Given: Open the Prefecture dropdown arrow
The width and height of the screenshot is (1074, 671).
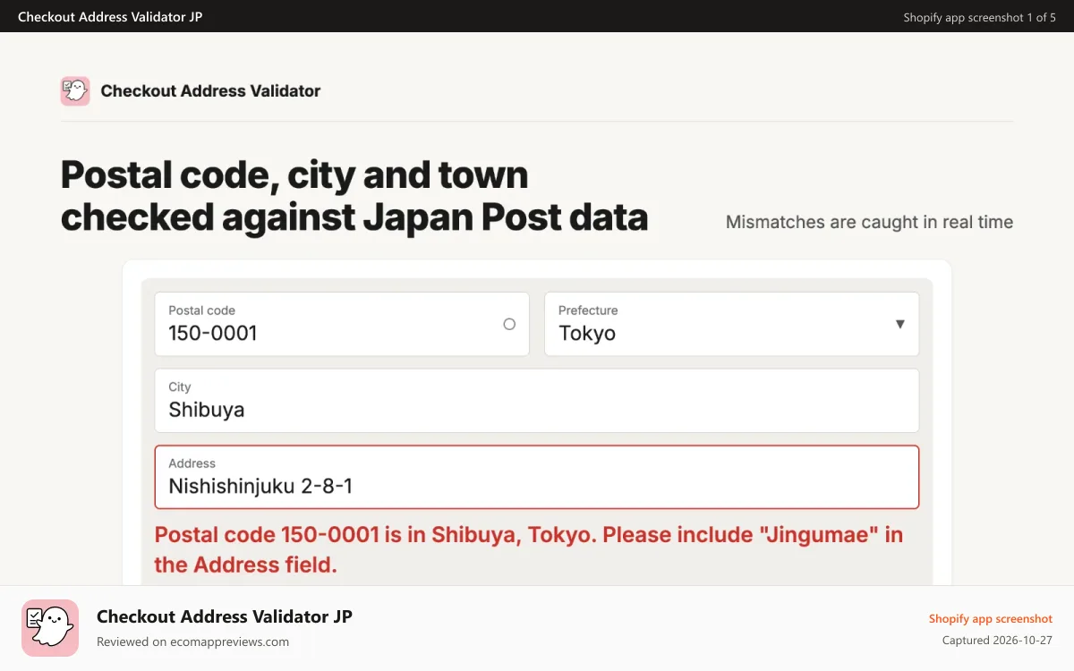Looking at the screenshot, I should click(900, 324).
